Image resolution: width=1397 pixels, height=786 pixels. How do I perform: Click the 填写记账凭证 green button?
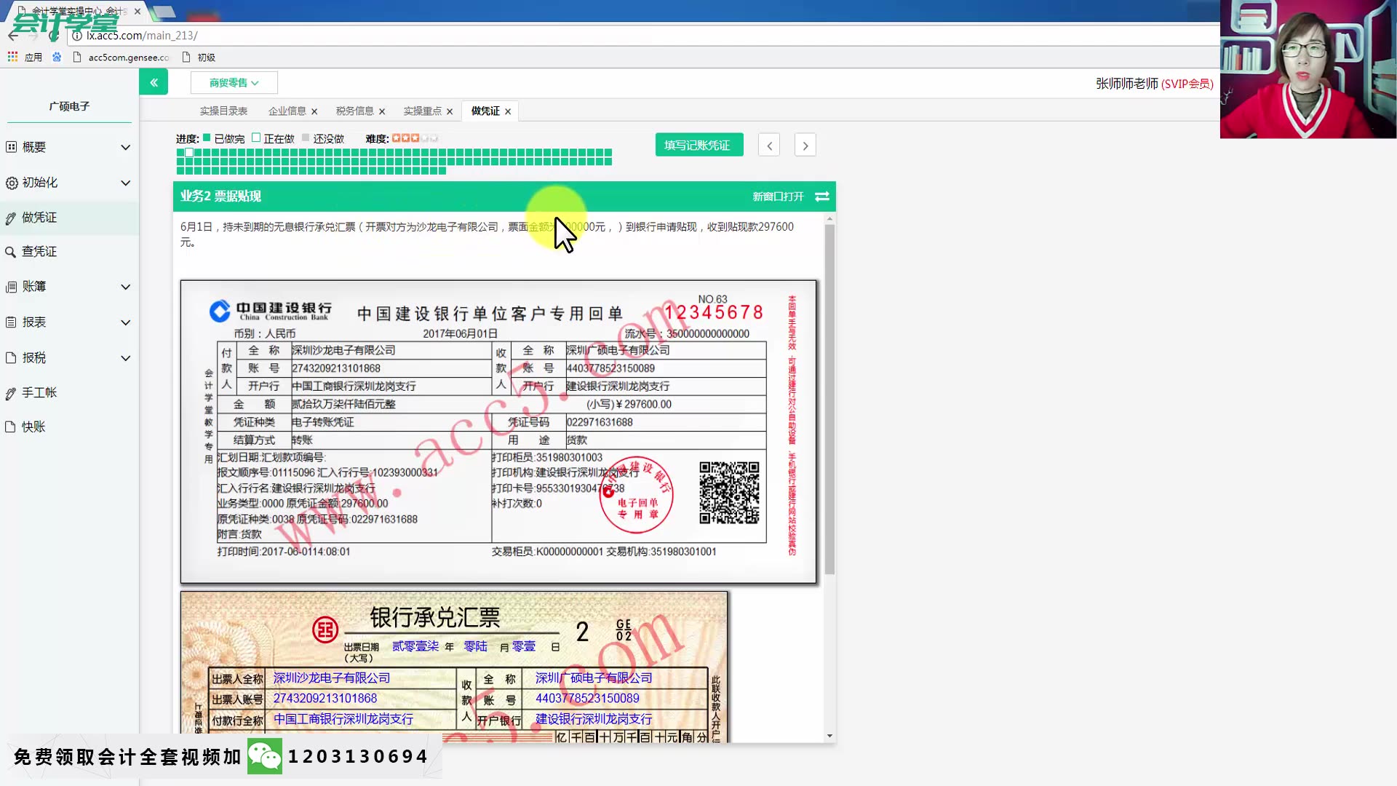(698, 144)
